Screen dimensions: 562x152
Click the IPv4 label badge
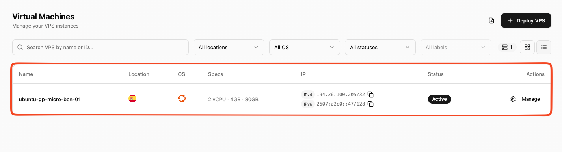click(x=308, y=95)
